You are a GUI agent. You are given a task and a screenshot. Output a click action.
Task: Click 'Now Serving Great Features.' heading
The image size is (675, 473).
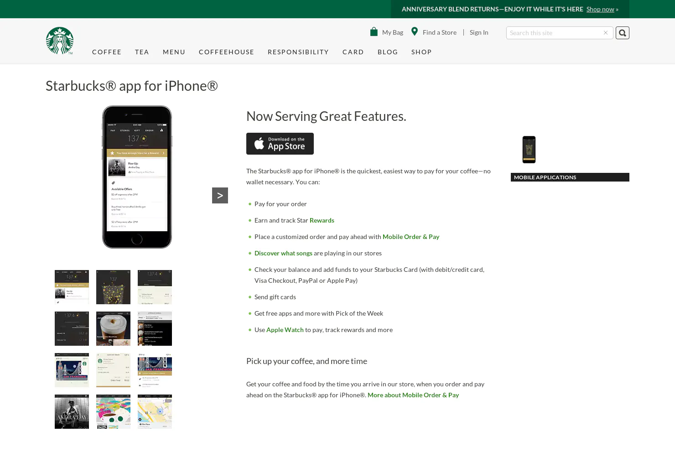point(326,116)
